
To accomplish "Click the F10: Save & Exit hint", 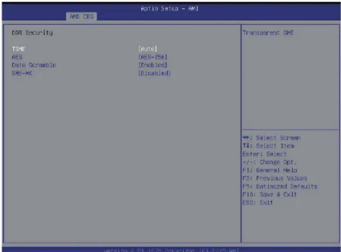I will [x=270, y=194].
